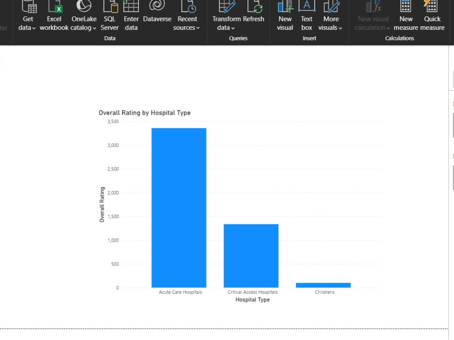The image size is (454, 340).
Task: Click the Acute Care Hospitals axis label
Action: click(x=180, y=292)
